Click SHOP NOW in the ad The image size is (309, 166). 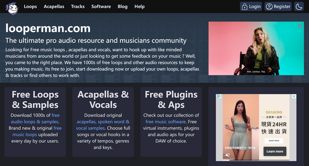tap(274, 140)
